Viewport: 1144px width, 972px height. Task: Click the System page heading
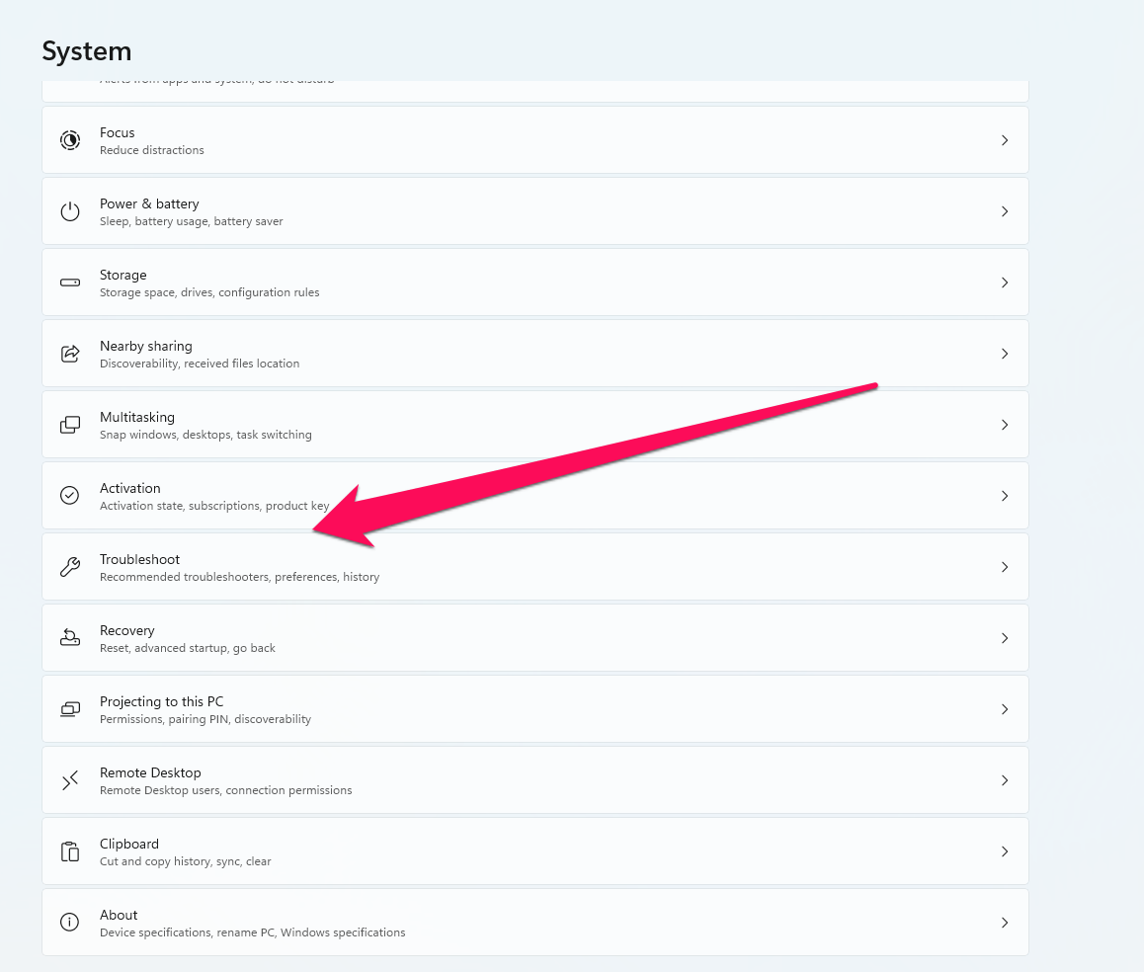(87, 51)
